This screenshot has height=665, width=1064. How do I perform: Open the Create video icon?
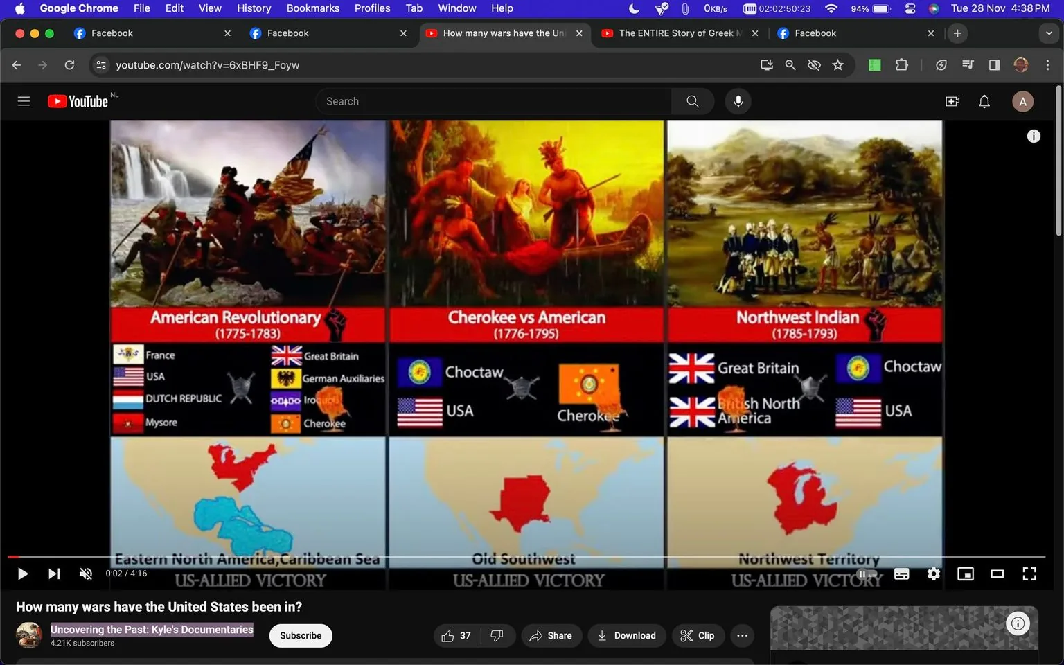pyautogui.click(x=952, y=101)
